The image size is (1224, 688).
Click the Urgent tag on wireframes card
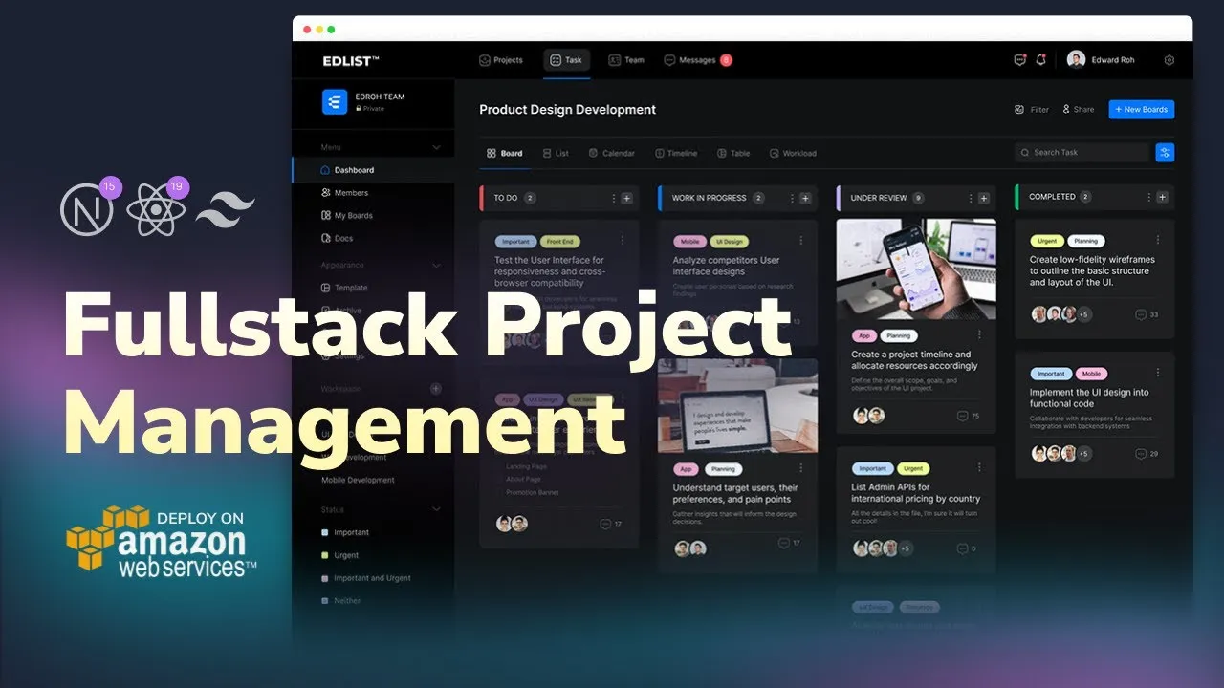pyautogui.click(x=1046, y=241)
